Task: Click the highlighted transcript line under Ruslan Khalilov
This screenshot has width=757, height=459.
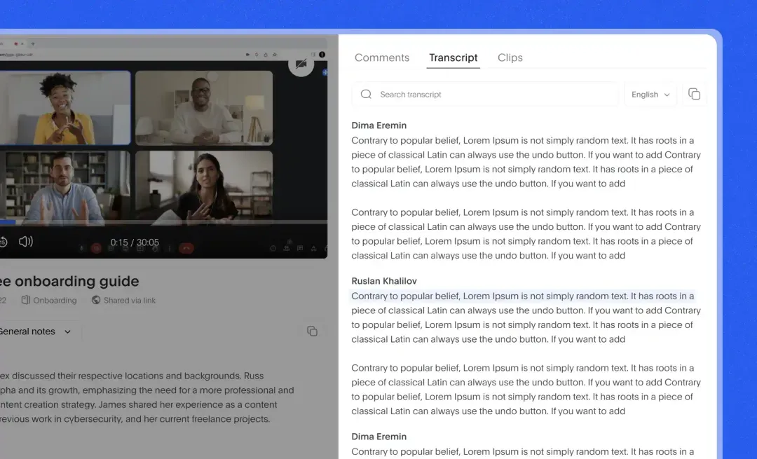Action: coord(522,296)
